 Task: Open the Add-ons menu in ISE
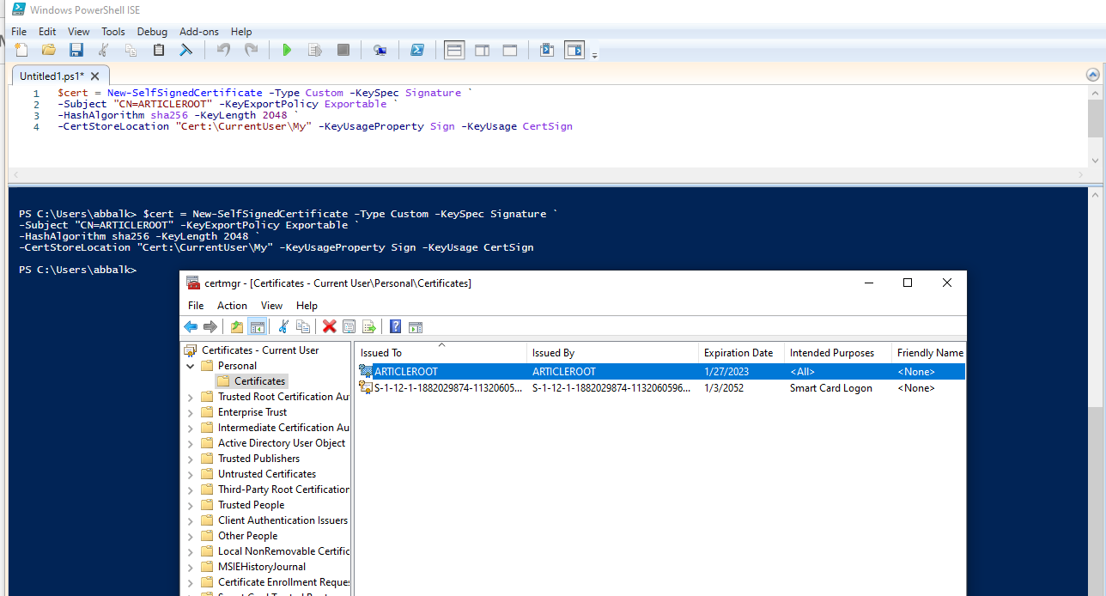pos(198,32)
